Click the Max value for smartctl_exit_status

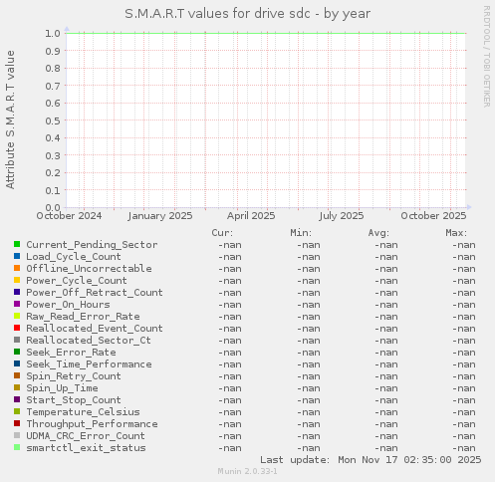click(x=464, y=448)
